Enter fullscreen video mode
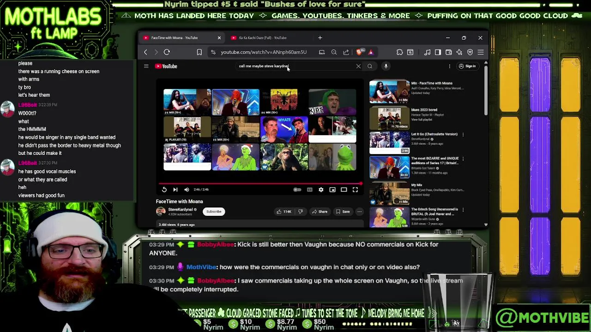 click(355, 190)
